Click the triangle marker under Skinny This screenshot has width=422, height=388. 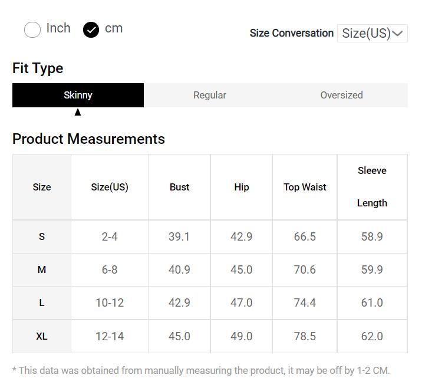pos(78,112)
